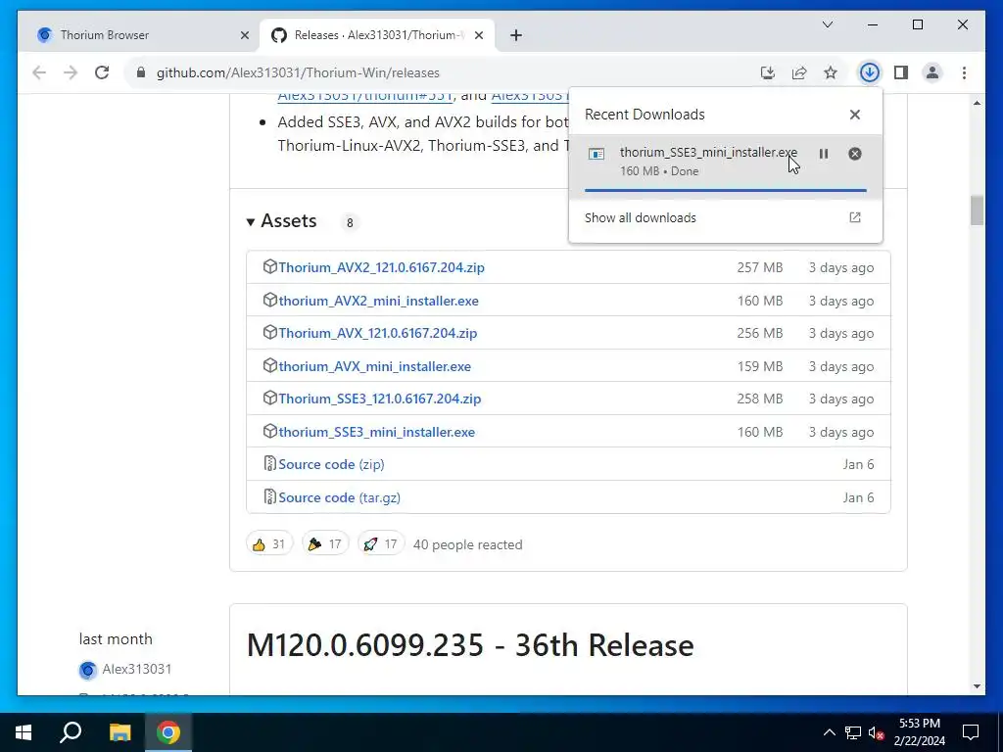Open the notification center icon
1003x752 pixels.
pyautogui.click(x=971, y=732)
